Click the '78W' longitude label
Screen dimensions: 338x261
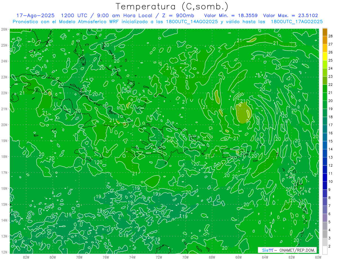(79, 257)
